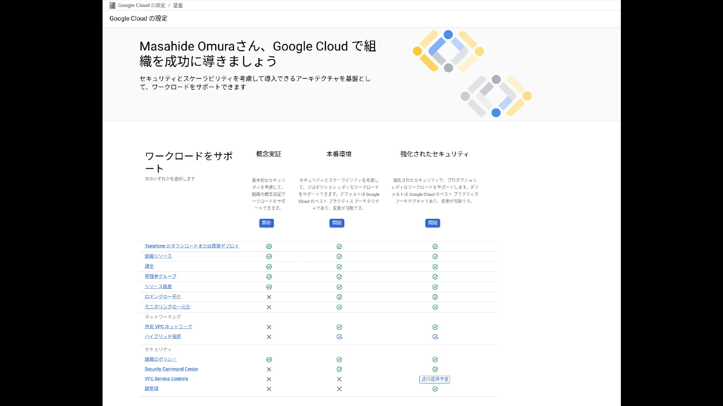Select the 基盤 breadcrumb item
The image size is (723, 406).
[178, 5]
